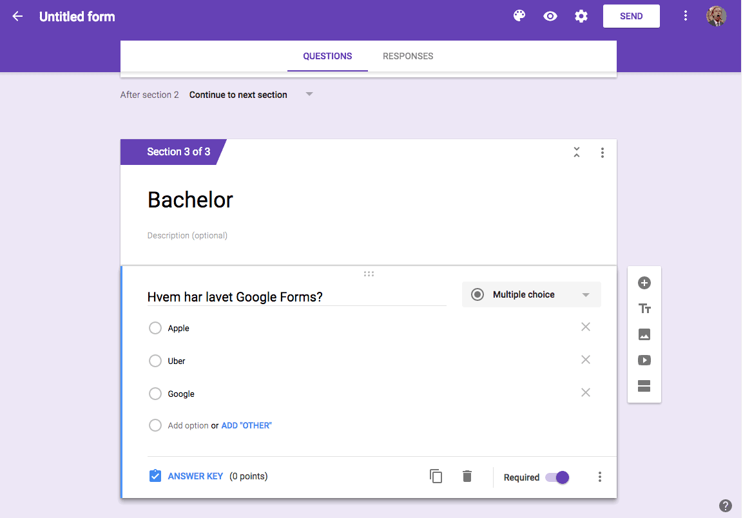Open the Answer Key link
This screenshot has width=743, height=518.
coord(195,476)
